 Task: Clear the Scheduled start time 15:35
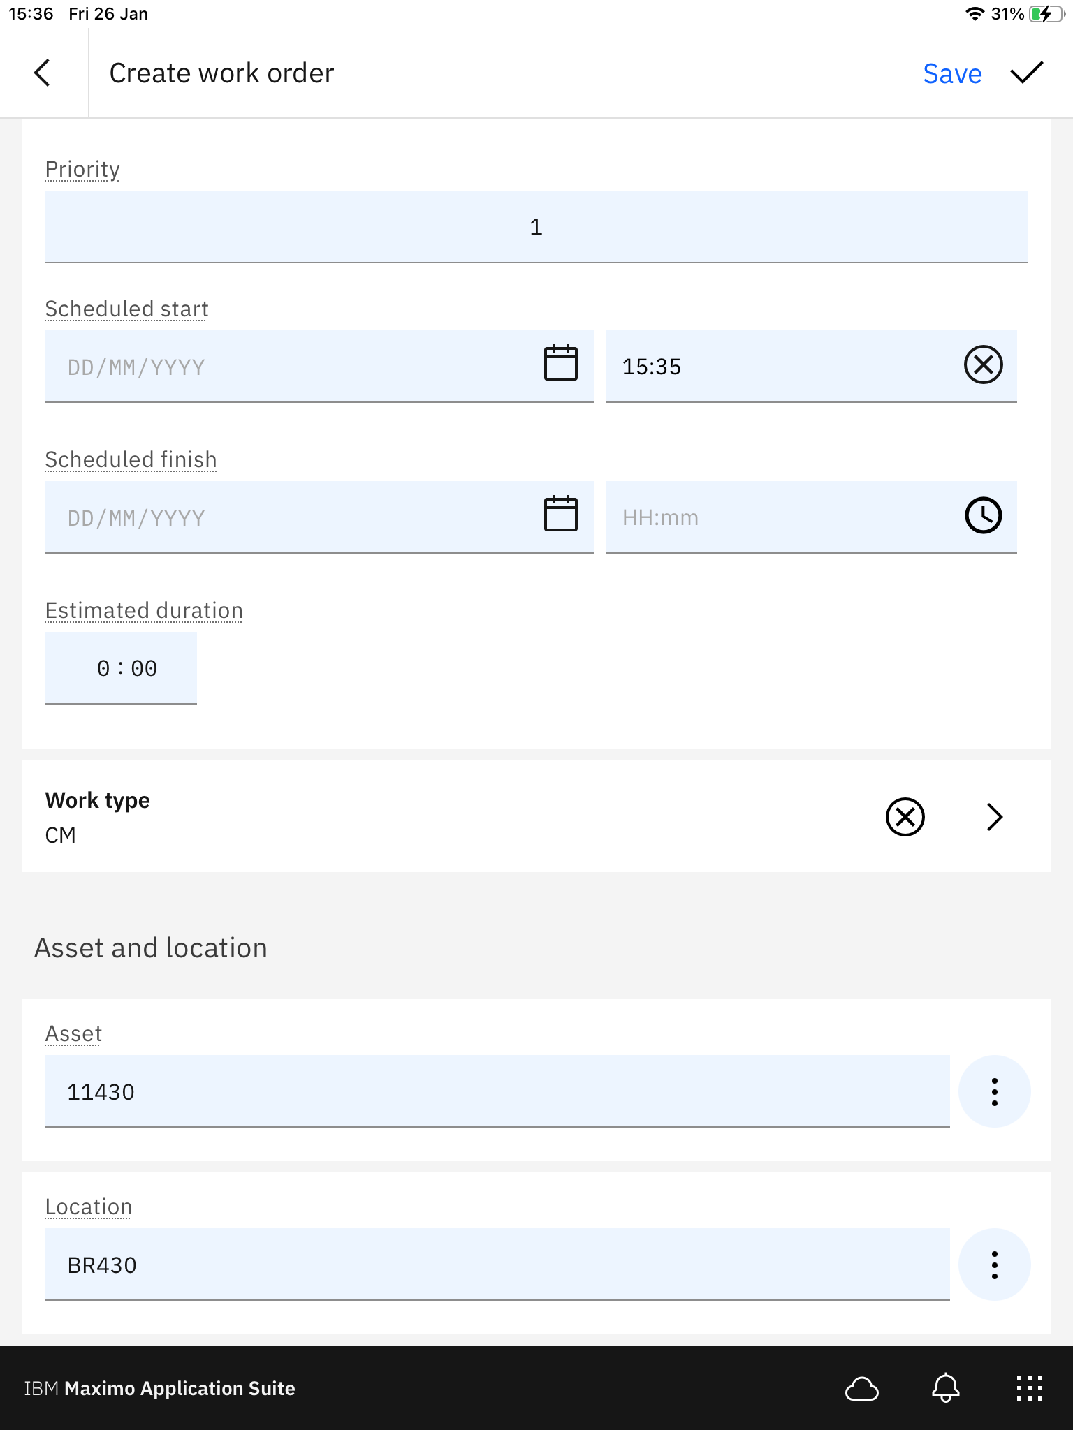[983, 364]
